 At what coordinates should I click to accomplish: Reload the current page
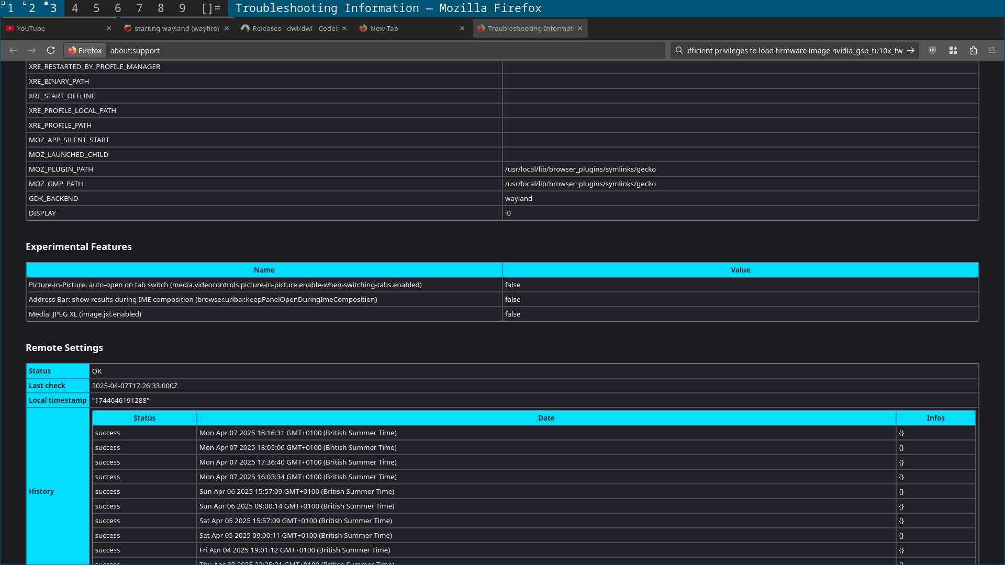51,50
